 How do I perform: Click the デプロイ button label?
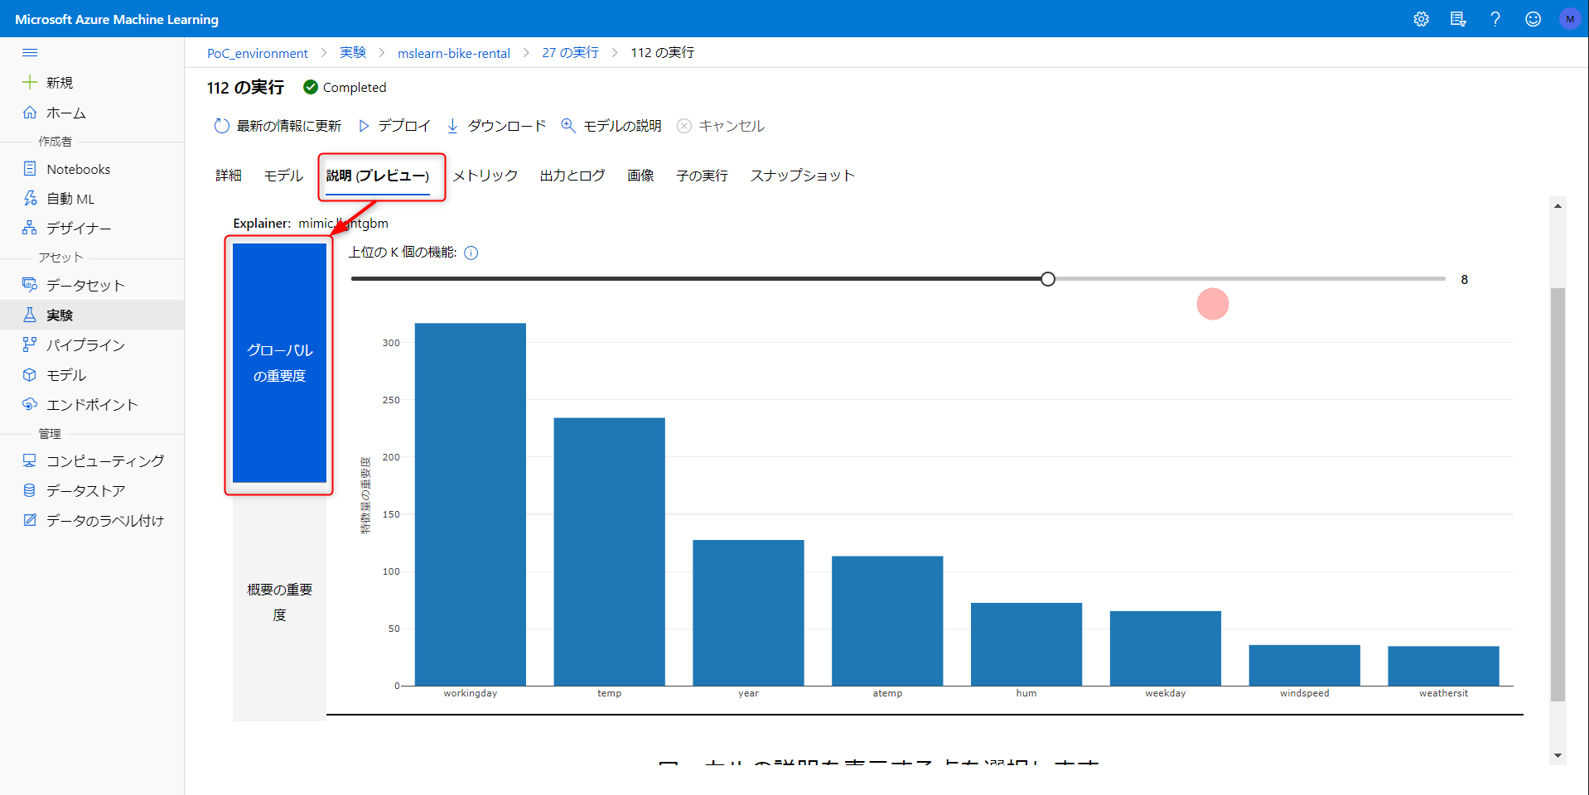404,126
